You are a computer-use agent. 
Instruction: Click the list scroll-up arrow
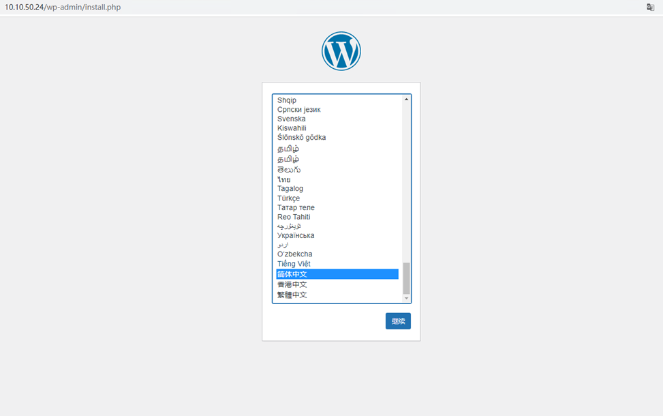pos(406,99)
